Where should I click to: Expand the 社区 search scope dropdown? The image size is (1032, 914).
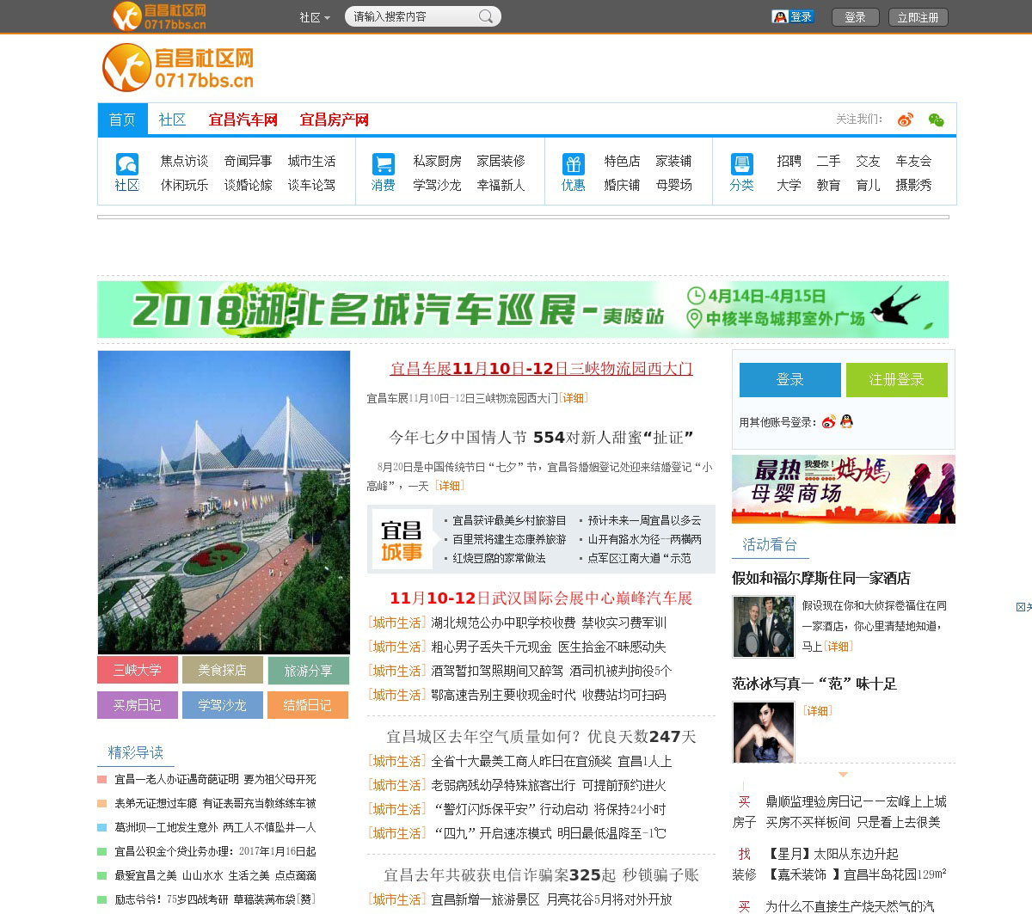(314, 17)
